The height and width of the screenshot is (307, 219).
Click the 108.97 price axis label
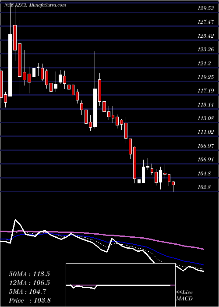click(205, 146)
